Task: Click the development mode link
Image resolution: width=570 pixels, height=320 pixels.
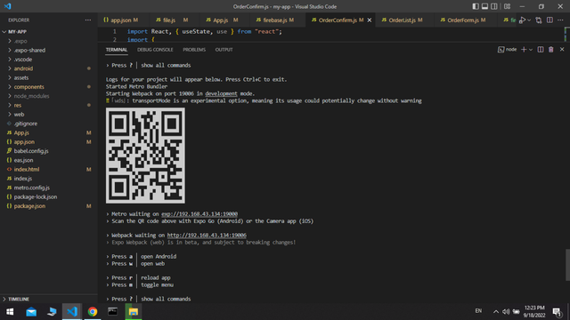Action: point(221,93)
